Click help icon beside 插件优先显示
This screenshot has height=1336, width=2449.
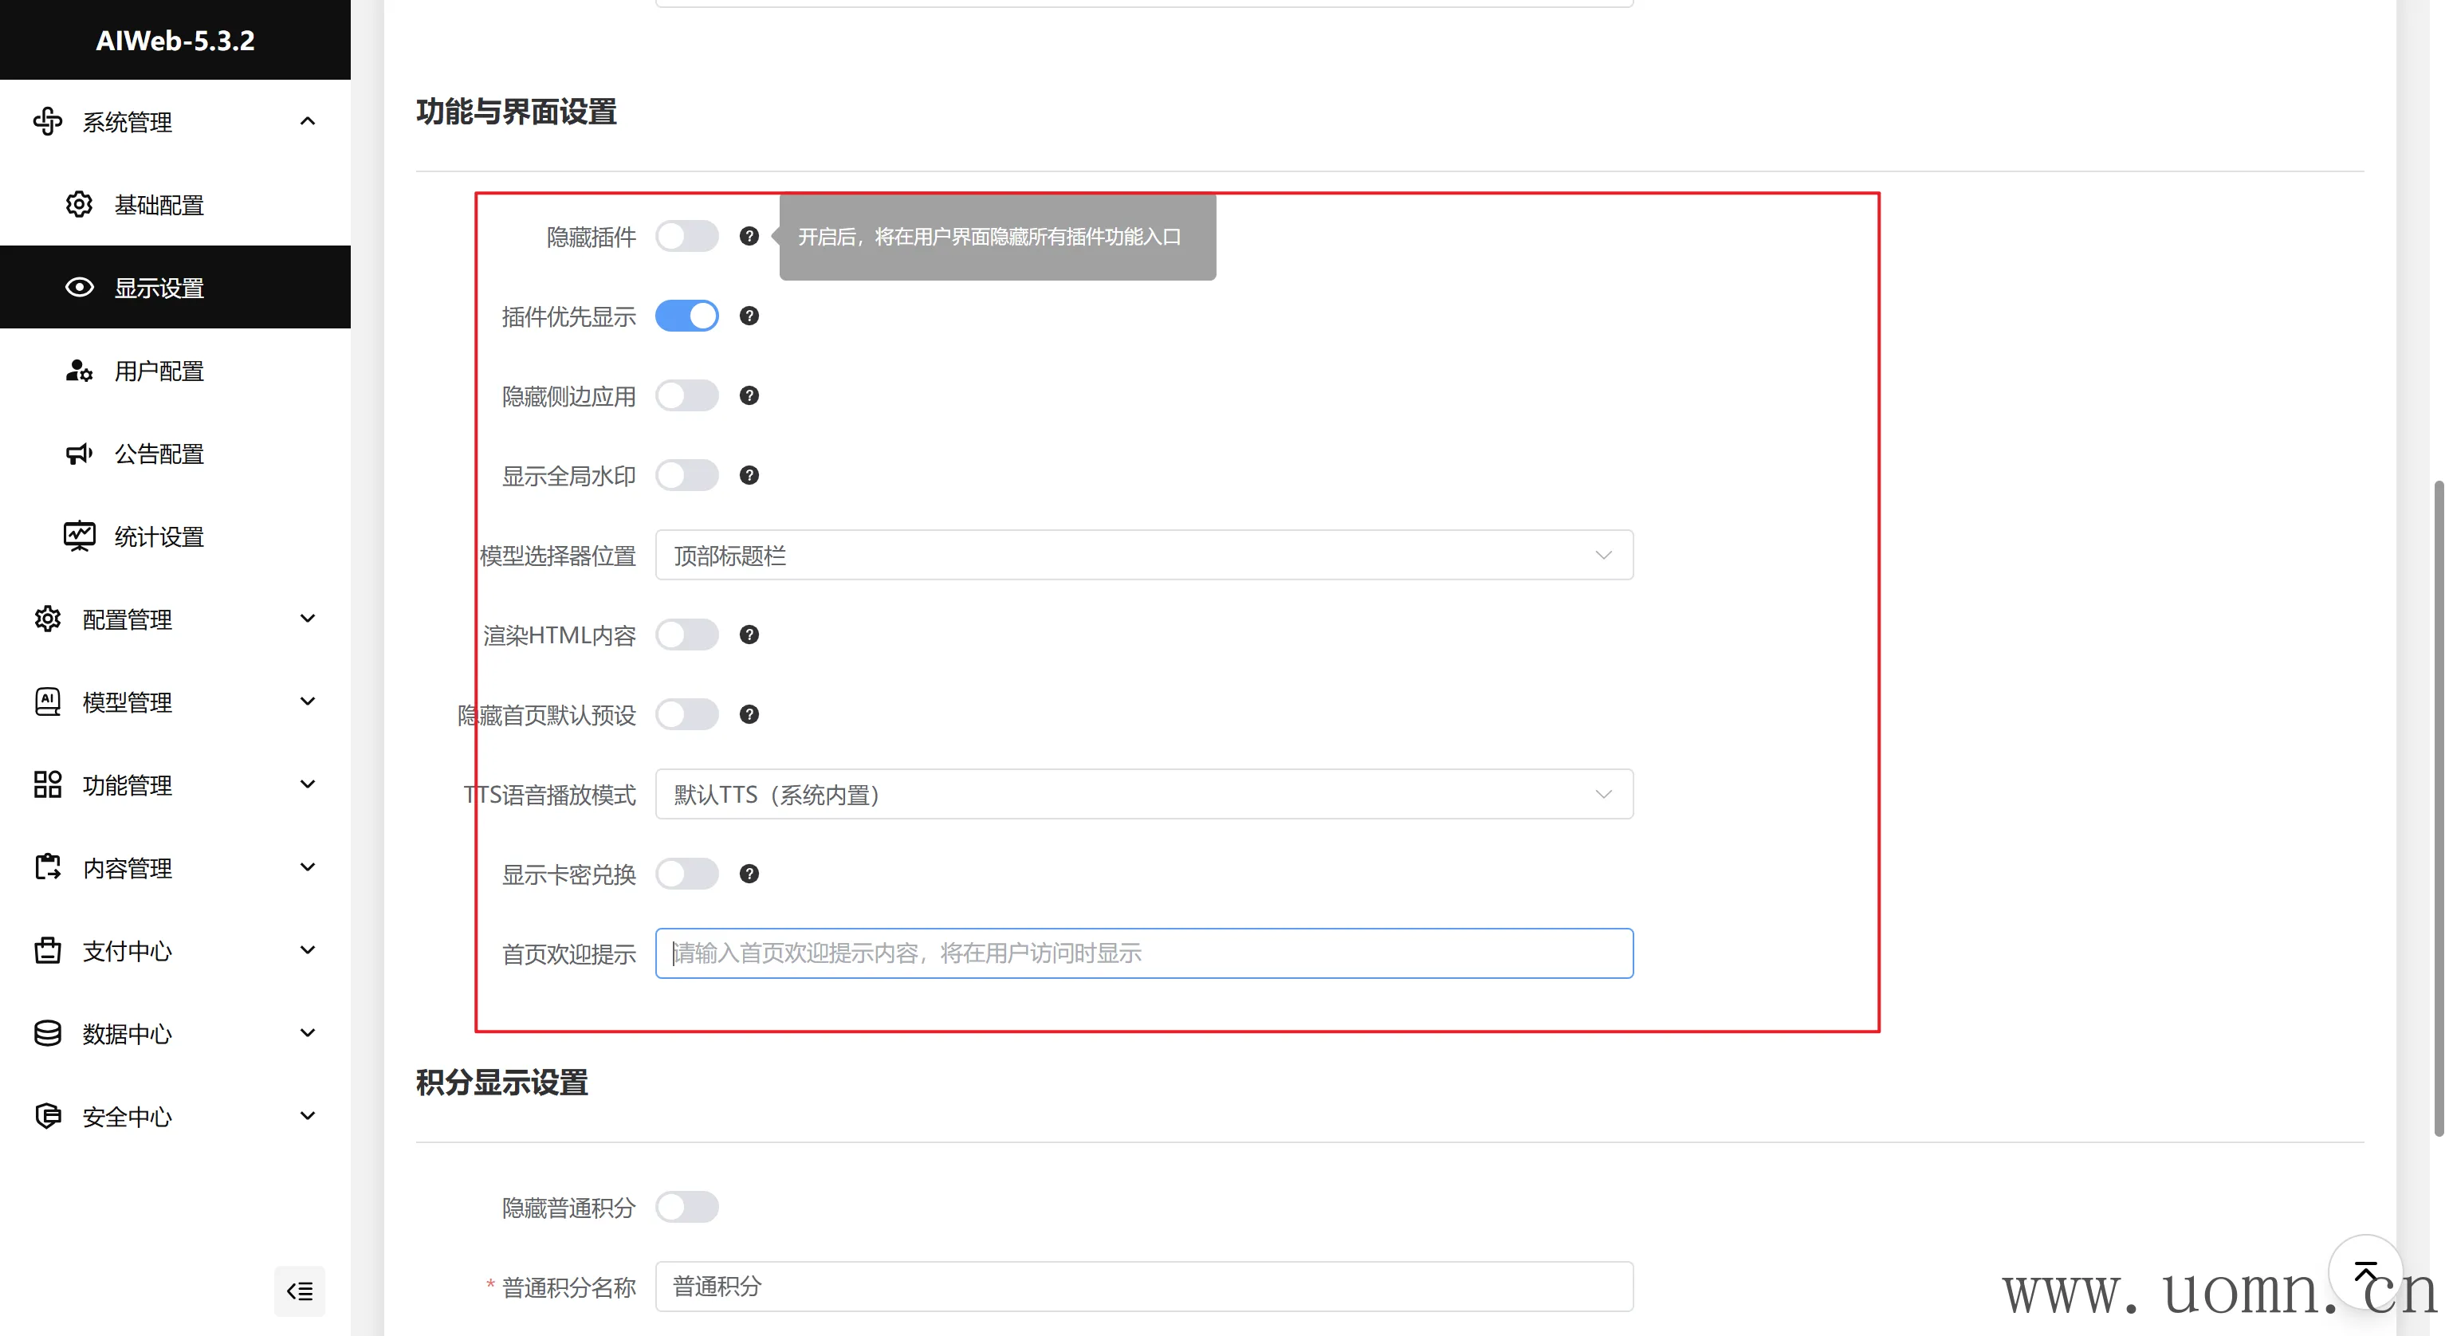[749, 316]
